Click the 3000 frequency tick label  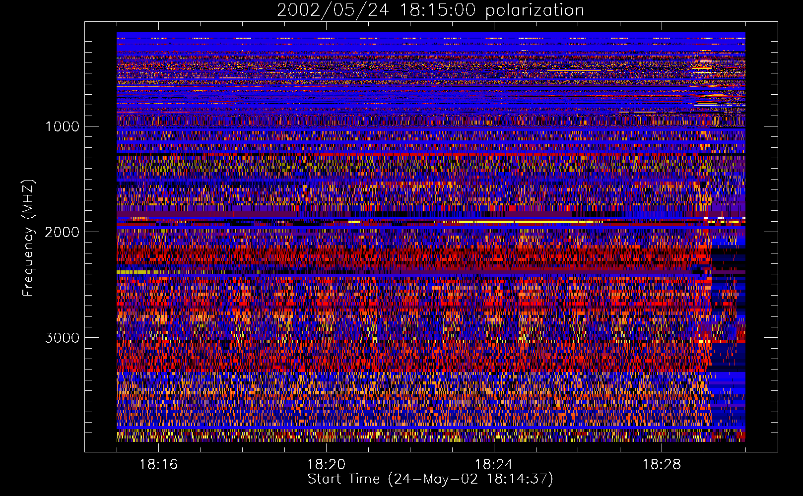tap(62, 338)
